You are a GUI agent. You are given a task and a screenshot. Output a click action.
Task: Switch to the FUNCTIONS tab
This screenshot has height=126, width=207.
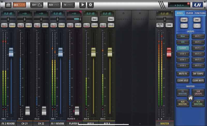tap(200, 13)
